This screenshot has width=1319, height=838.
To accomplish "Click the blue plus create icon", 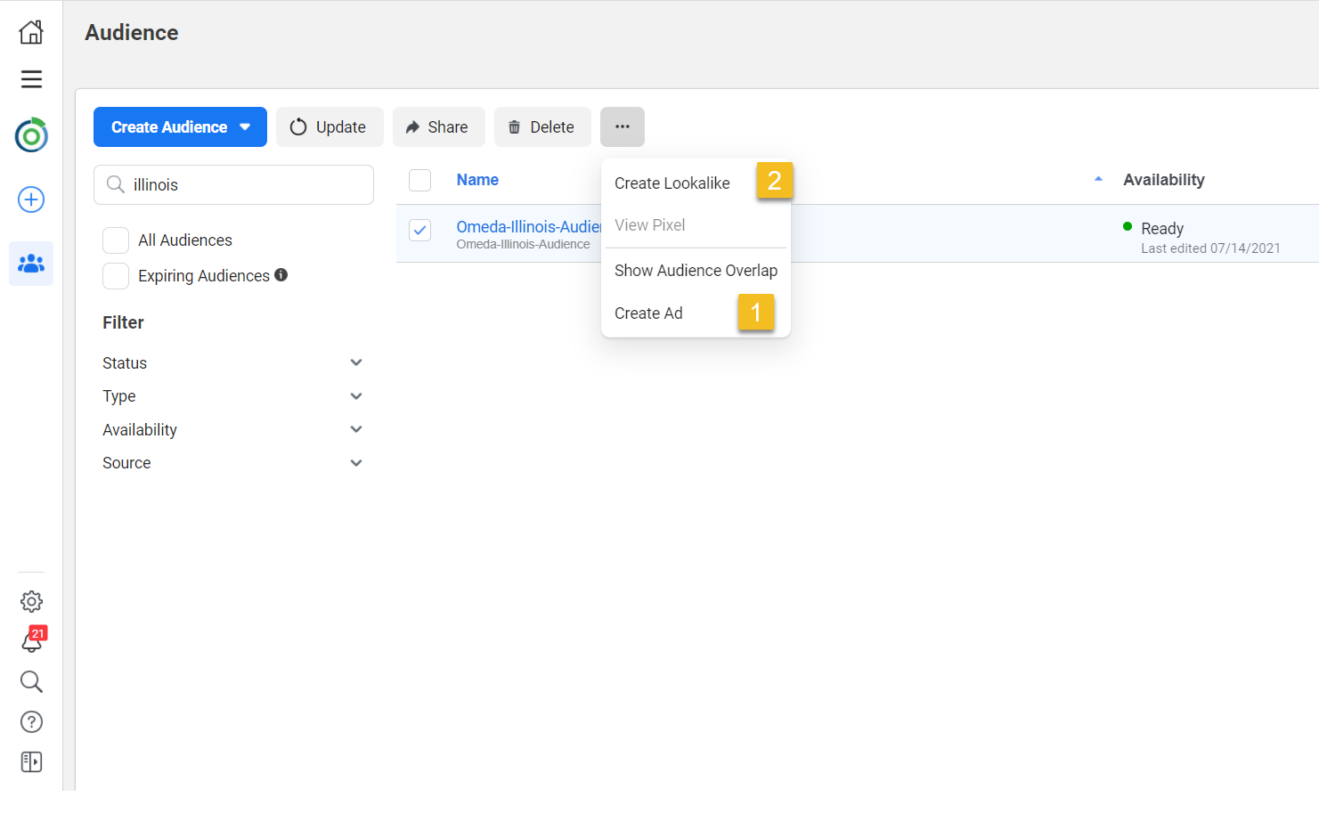I will tap(31, 199).
